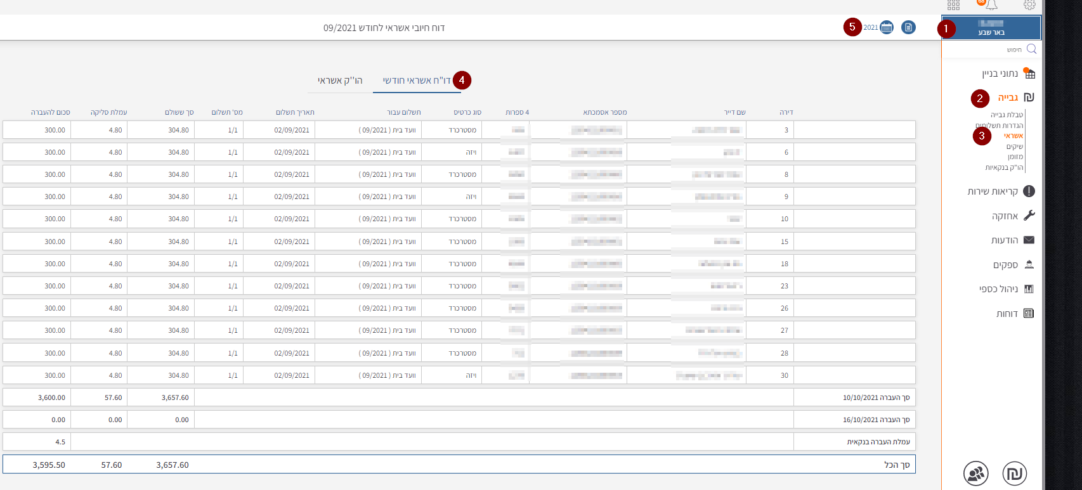Viewport: 1082px width, 490px height.
Task: Expand the גבייה sidebar section
Action: point(1008,98)
